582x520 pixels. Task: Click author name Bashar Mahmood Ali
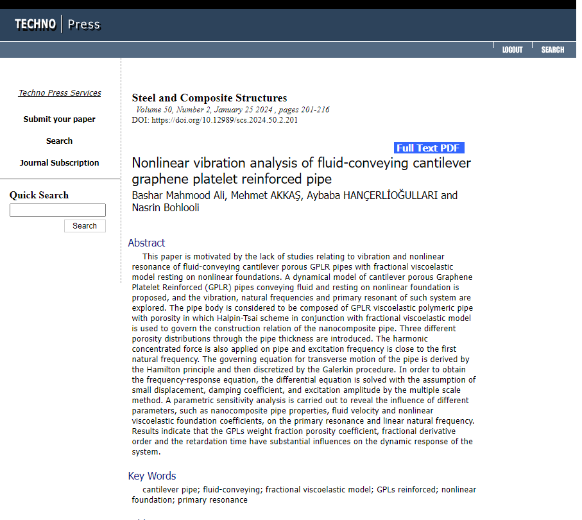pyautogui.click(x=178, y=195)
